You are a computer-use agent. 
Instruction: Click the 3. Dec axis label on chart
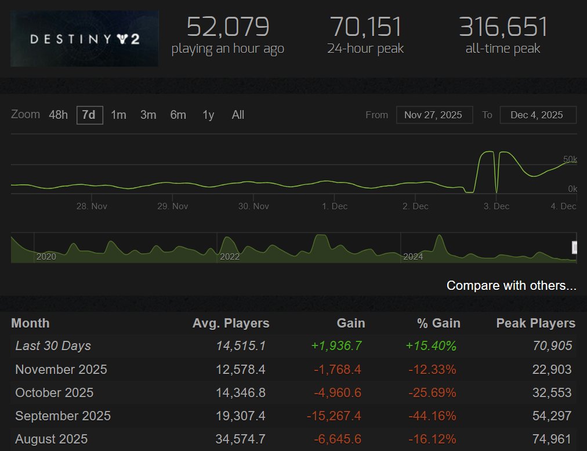point(497,206)
